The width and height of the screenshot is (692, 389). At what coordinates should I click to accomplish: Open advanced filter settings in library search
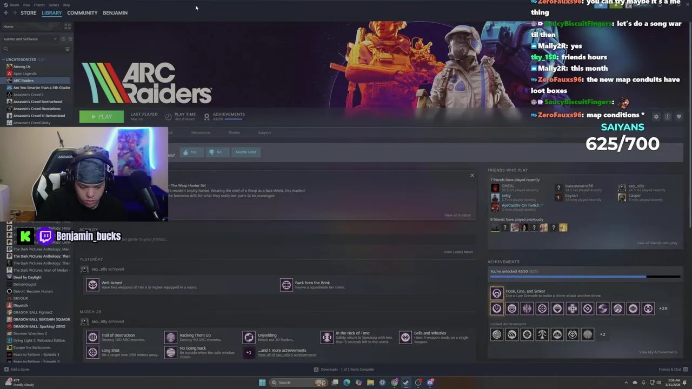(x=68, y=49)
